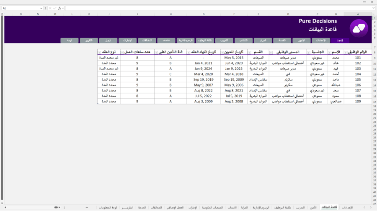Image resolution: width=377 pixels, height=211 pixels.
Task: Expand the Name Box dropdown arrow
Action: 41,8
